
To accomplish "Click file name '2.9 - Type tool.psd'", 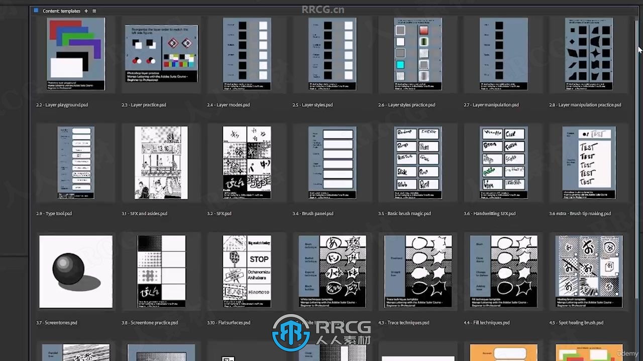I will point(54,214).
